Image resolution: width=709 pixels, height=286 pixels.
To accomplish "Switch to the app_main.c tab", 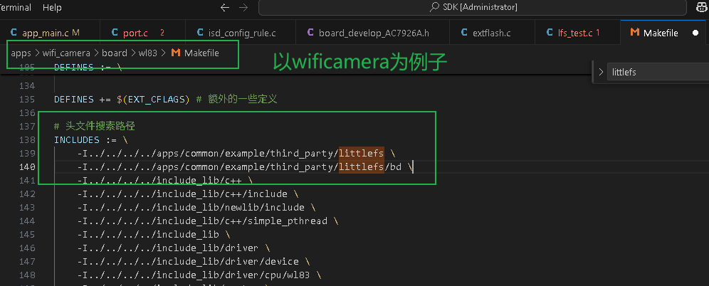I will (x=50, y=33).
